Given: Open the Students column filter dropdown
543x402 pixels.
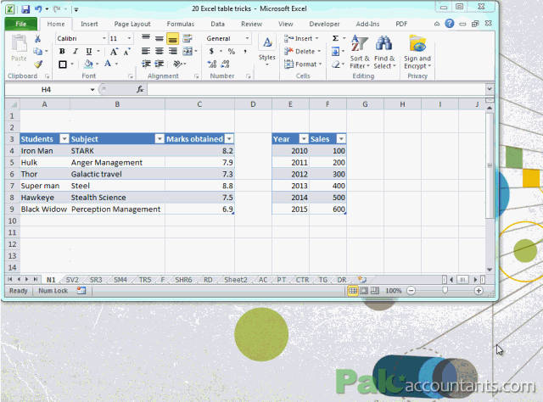Looking at the screenshot, I should pos(61,139).
